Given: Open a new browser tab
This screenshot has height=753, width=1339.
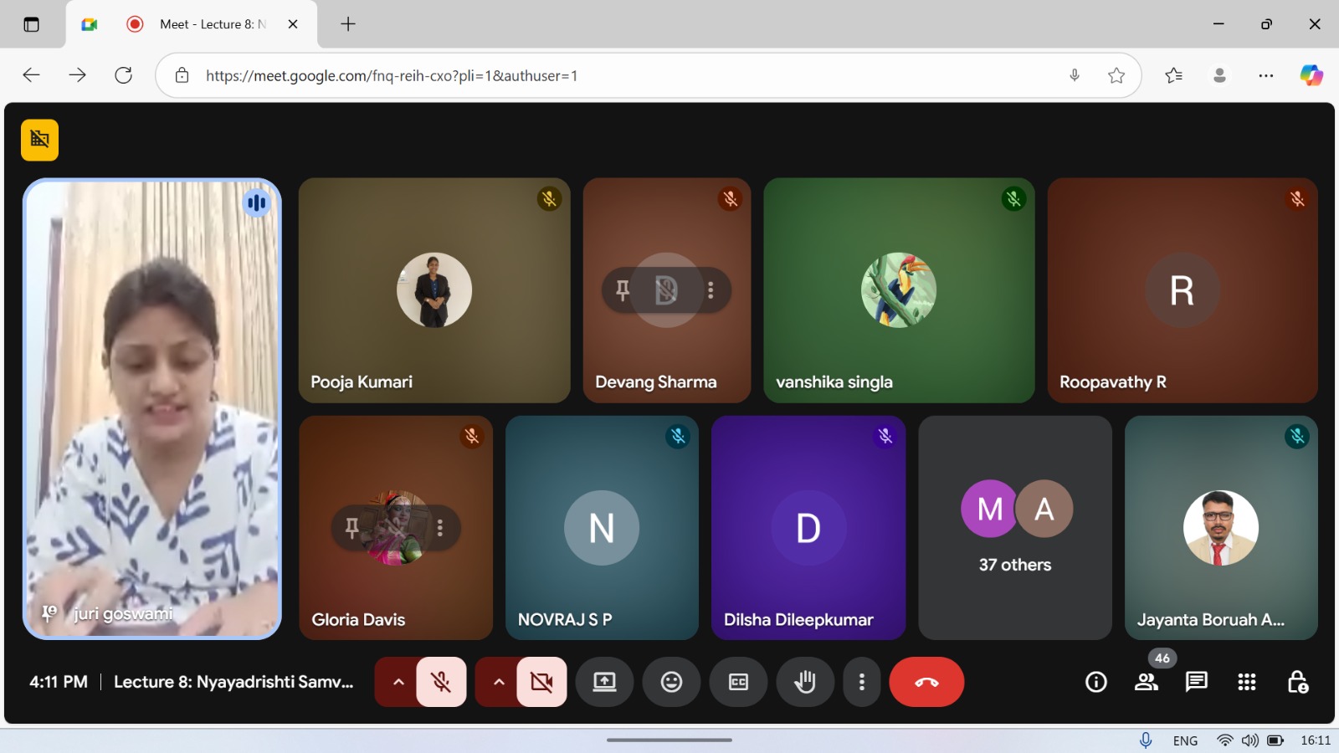Looking at the screenshot, I should tap(348, 24).
